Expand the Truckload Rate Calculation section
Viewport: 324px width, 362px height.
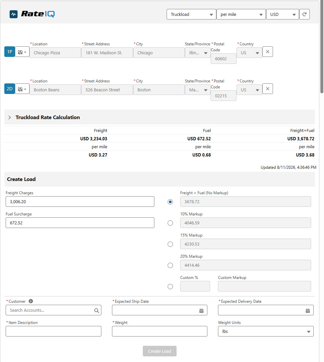[x=10, y=117]
